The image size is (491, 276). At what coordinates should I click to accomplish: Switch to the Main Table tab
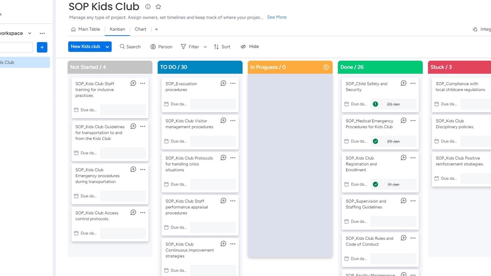click(85, 30)
